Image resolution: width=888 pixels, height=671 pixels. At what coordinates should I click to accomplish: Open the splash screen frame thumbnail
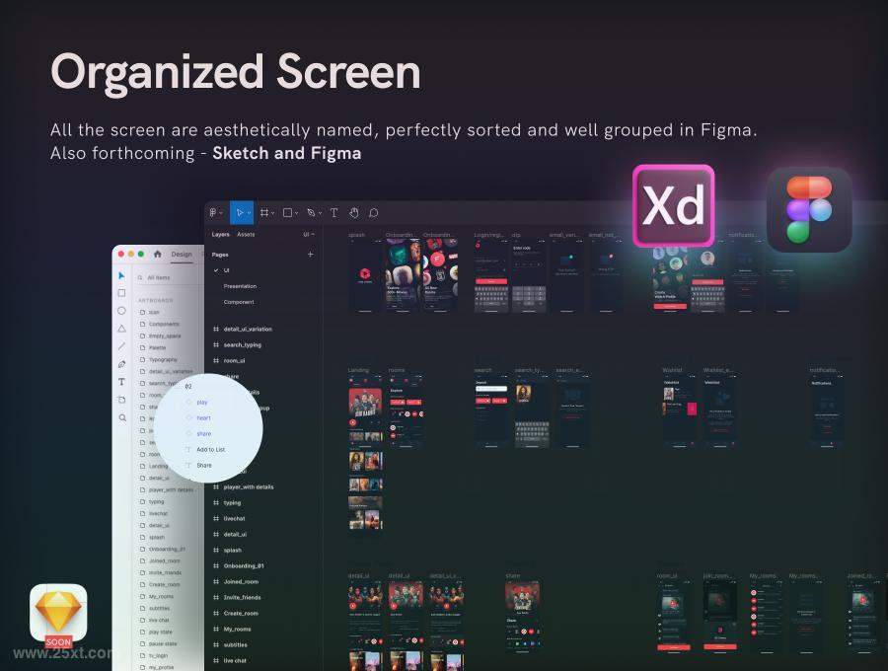pyautogui.click(x=365, y=275)
